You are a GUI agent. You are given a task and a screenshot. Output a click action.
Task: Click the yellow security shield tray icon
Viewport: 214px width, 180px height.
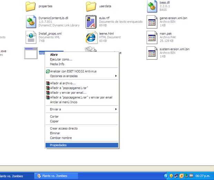[x=171, y=176]
